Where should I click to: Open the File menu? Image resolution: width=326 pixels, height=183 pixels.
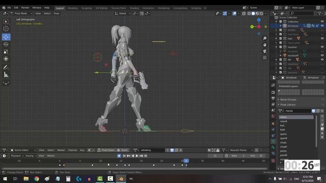pyautogui.click(x=9, y=8)
